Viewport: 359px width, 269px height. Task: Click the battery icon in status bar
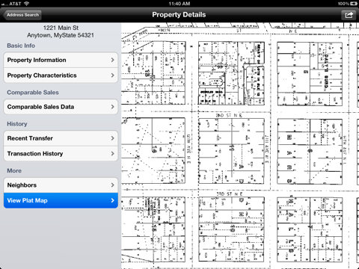354,4
